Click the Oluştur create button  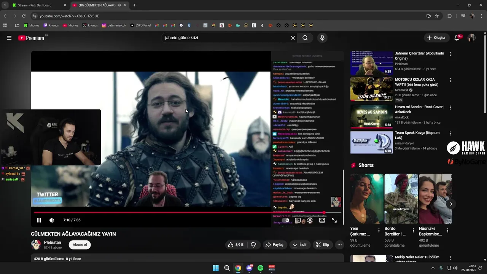pyautogui.click(x=436, y=38)
